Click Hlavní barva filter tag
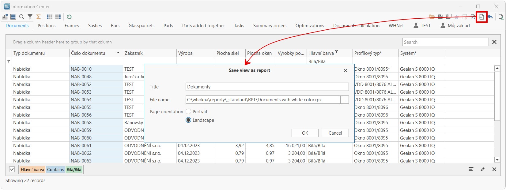The image size is (506, 190). click(x=32, y=170)
